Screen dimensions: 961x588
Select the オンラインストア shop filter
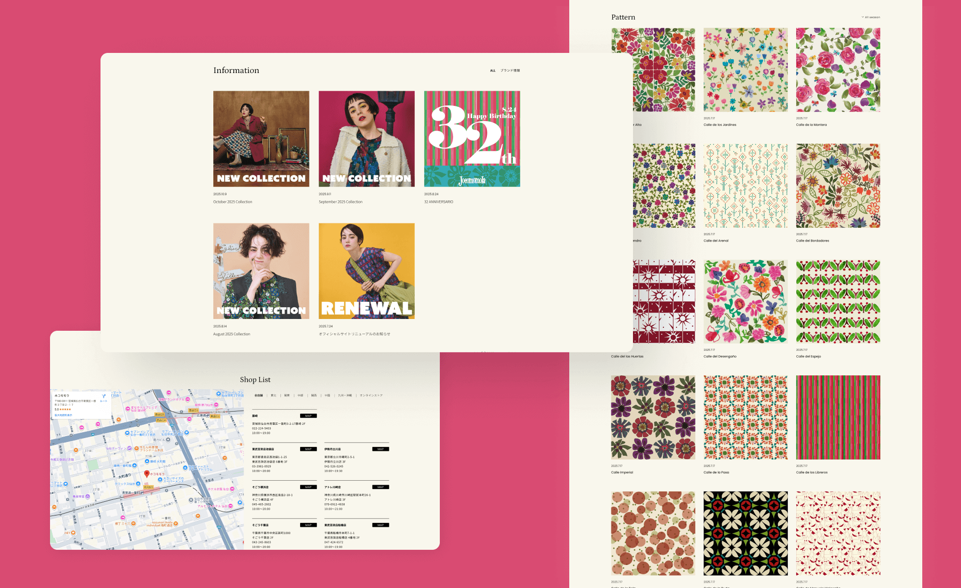click(x=371, y=395)
